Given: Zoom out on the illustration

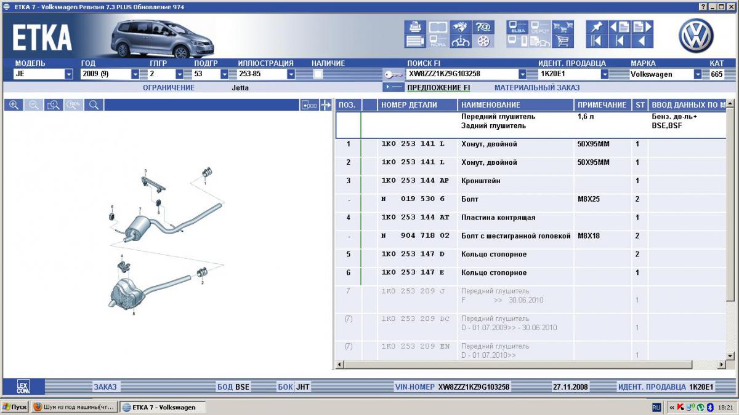Looking at the screenshot, I should (x=34, y=105).
